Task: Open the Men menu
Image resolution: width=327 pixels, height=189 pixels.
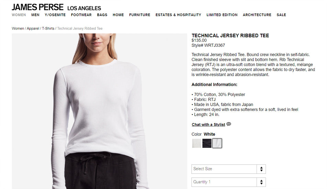Action: click(x=35, y=15)
